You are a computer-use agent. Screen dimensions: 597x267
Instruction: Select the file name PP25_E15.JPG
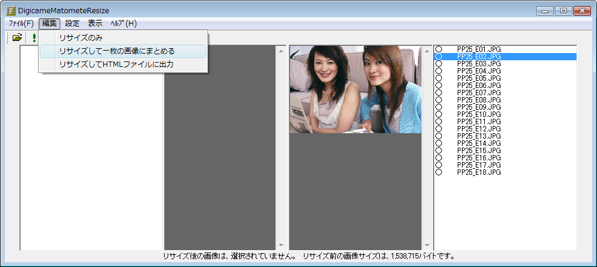(479, 150)
